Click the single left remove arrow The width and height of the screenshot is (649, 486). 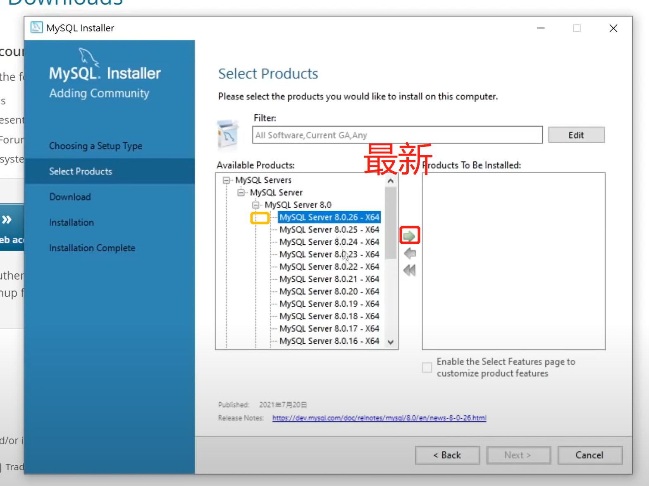coord(410,253)
